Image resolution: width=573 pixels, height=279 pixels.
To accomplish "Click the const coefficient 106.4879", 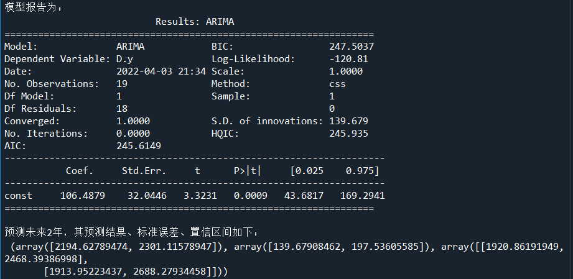I will pyautogui.click(x=83, y=196).
